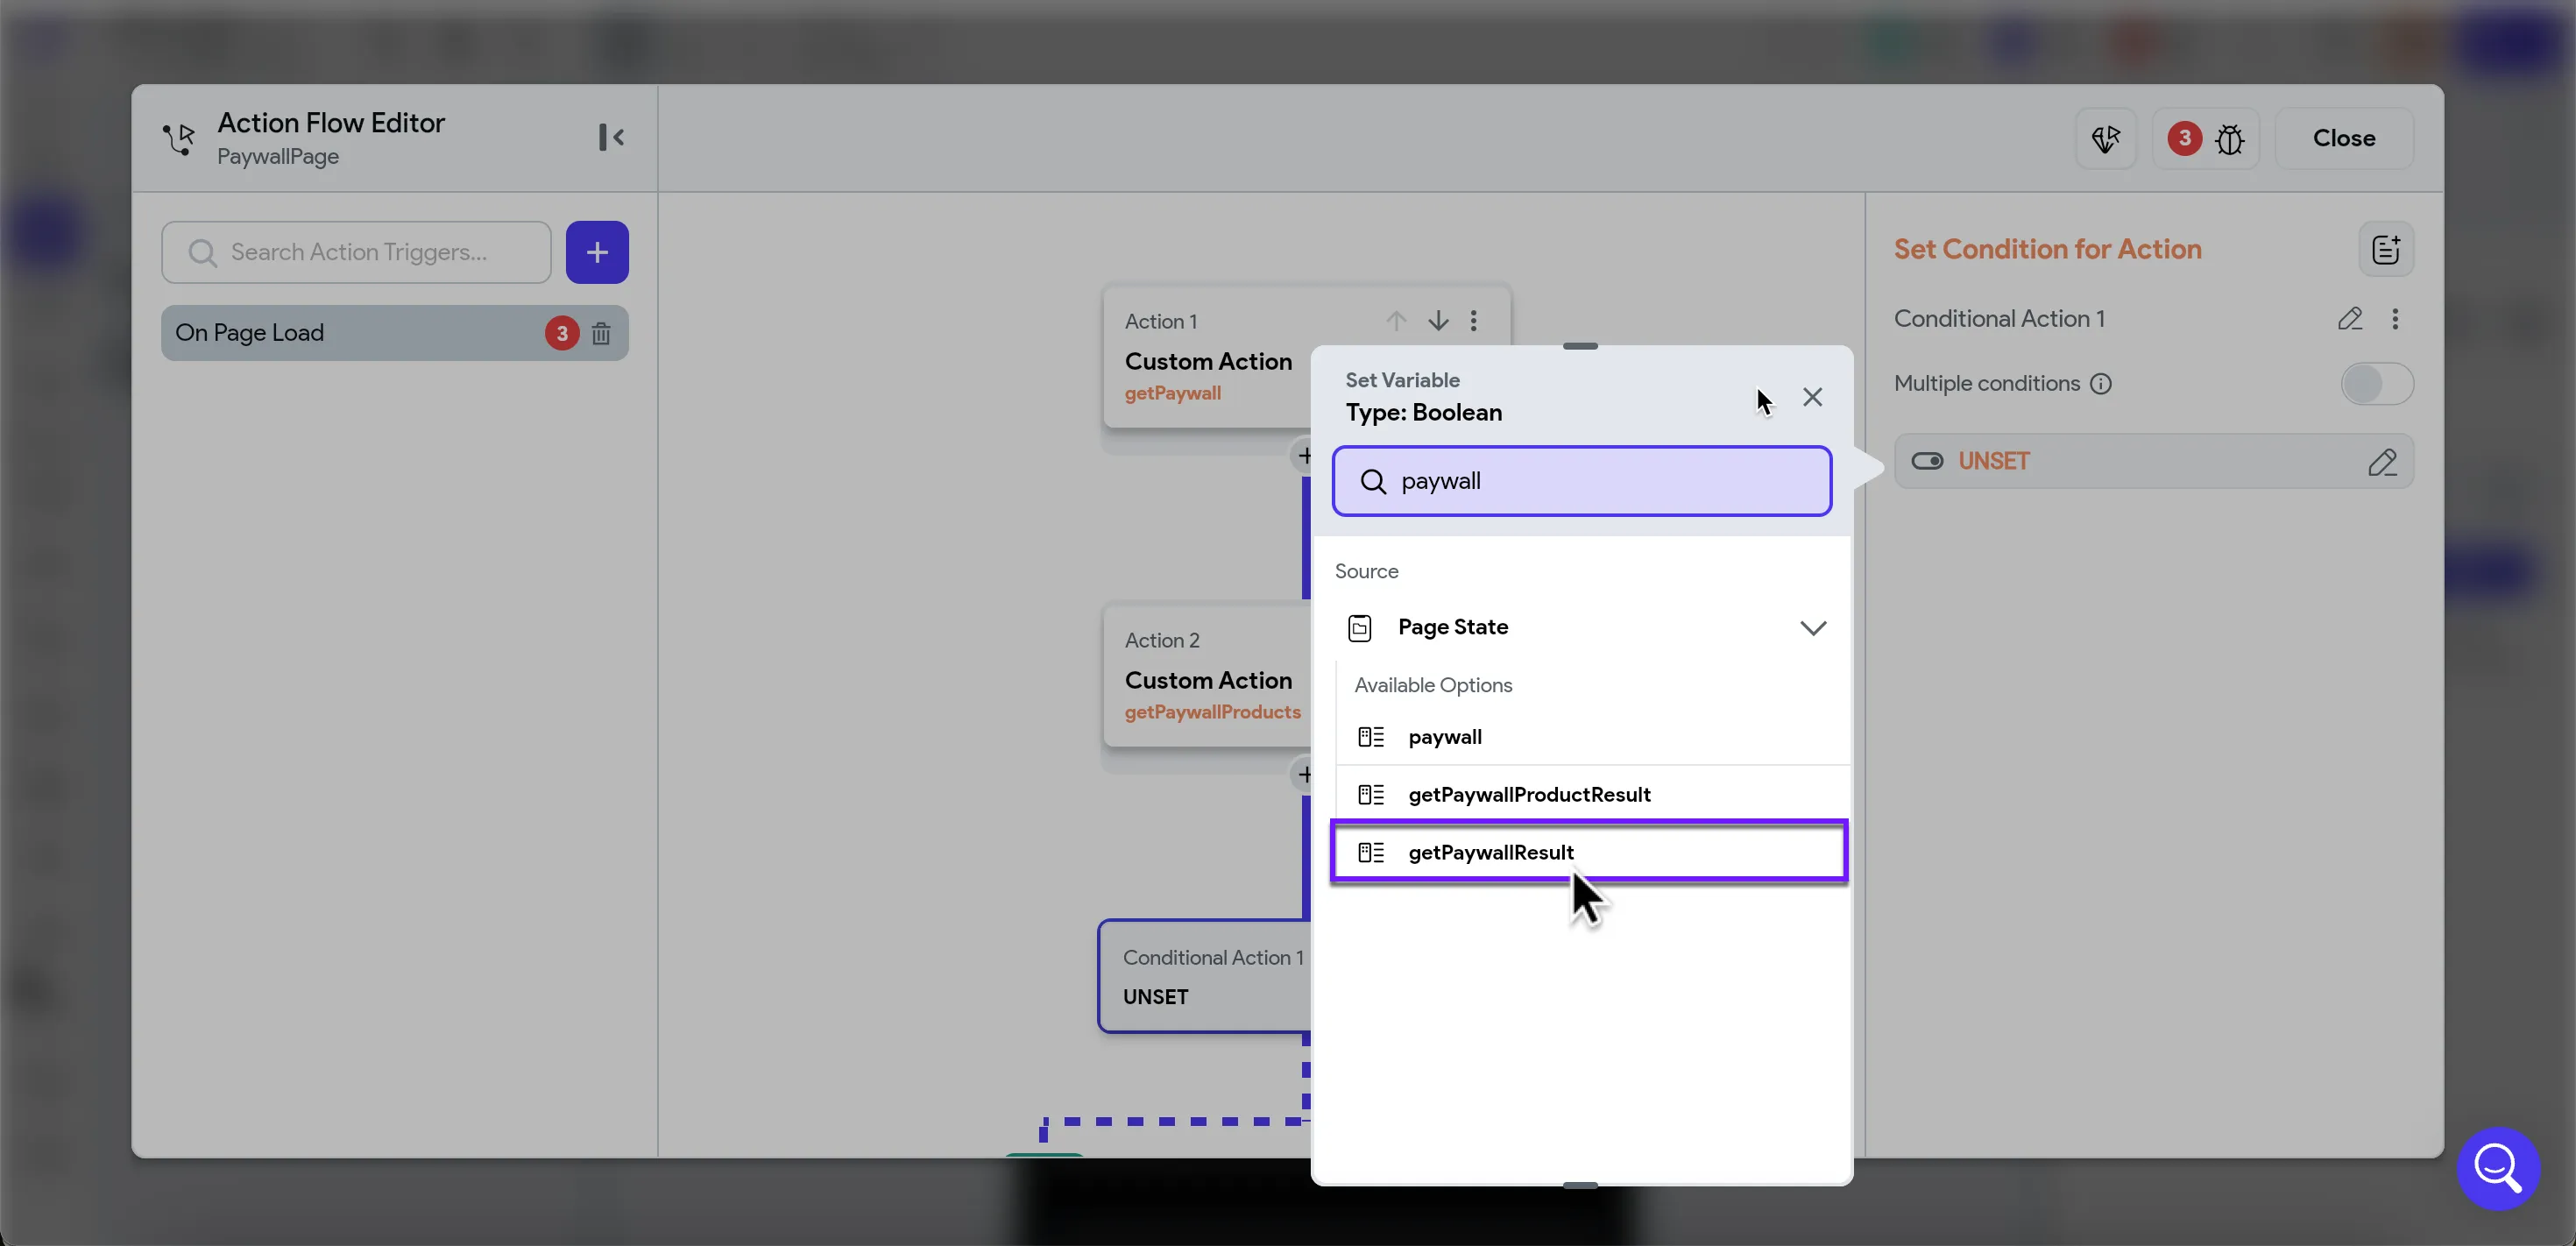Select the paywall page state option
The height and width of the screenshot is (1246, 2576).
1445,737
